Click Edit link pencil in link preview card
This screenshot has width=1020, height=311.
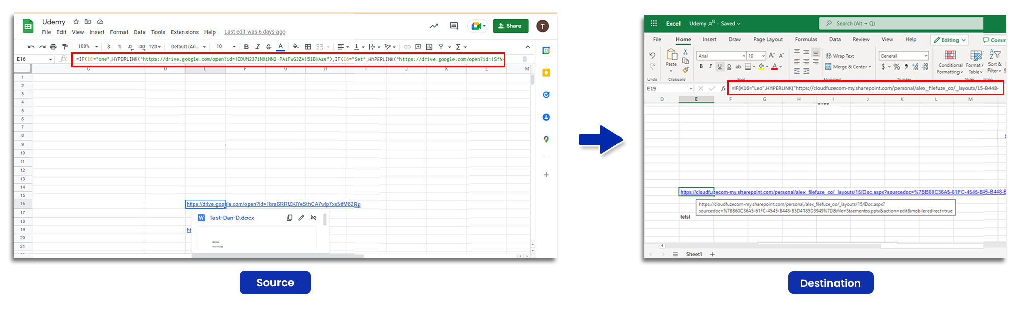pos(301,218)
